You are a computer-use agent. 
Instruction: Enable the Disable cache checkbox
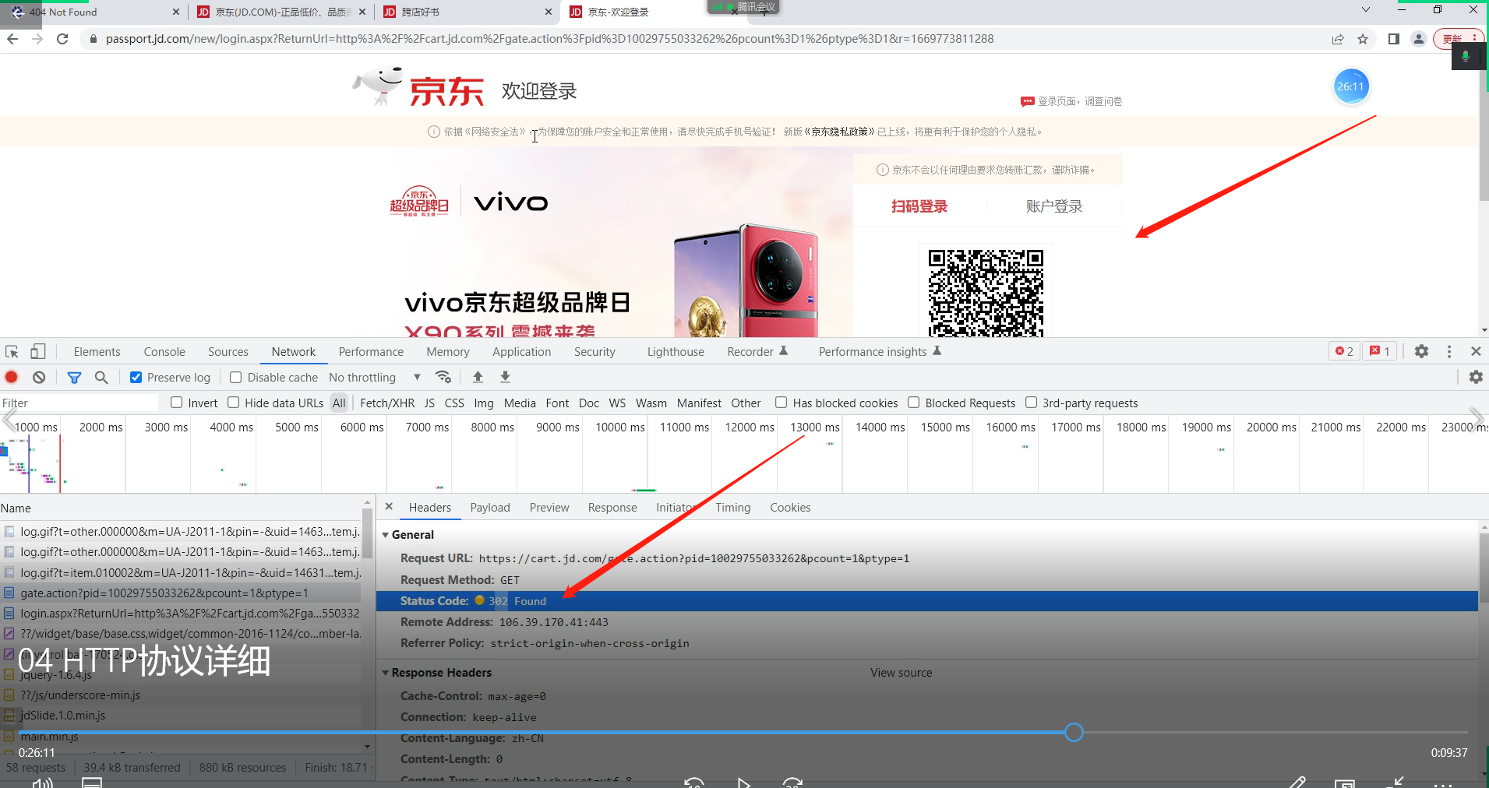235,378
